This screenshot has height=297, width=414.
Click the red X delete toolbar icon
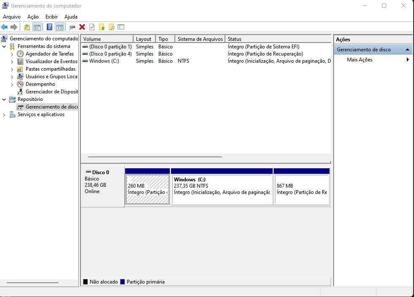[82, 27]
